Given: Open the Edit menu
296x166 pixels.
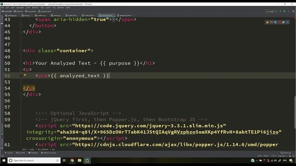Looking at the screenshot, I should [7, 7].
